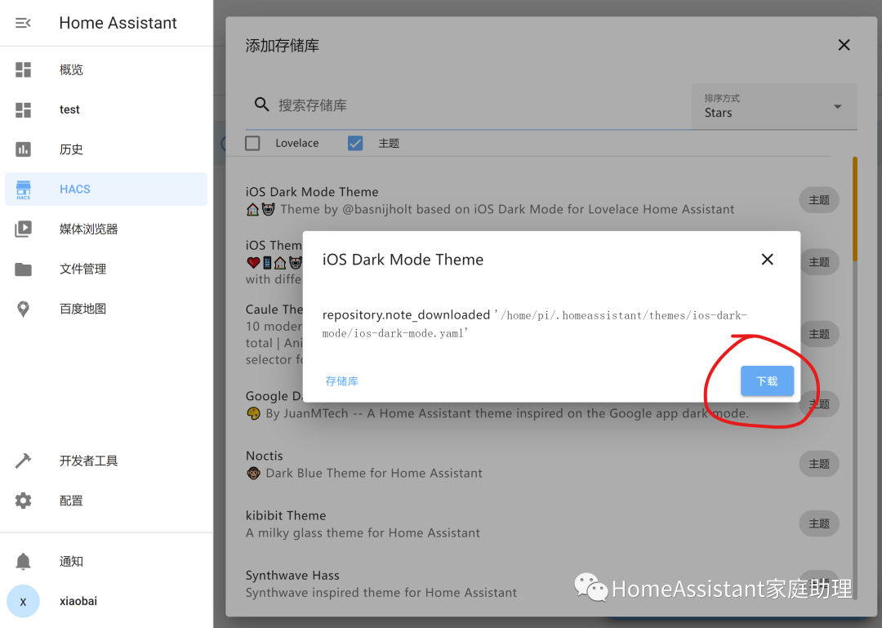Select 历史 in the sidebar
The width and height of the screenshot is (882, 628).
(105, 149)
